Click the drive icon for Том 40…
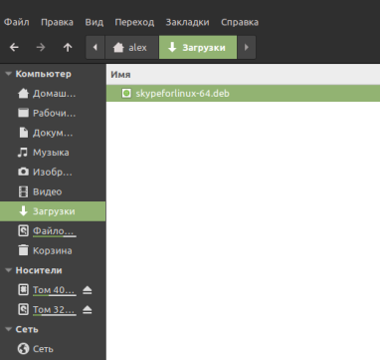 23,290
